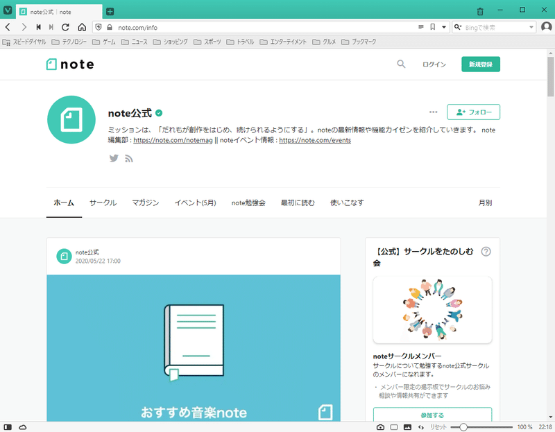Open the おすすめ音楽note article image
Screen dimensions: 555x432
point(194,348)
